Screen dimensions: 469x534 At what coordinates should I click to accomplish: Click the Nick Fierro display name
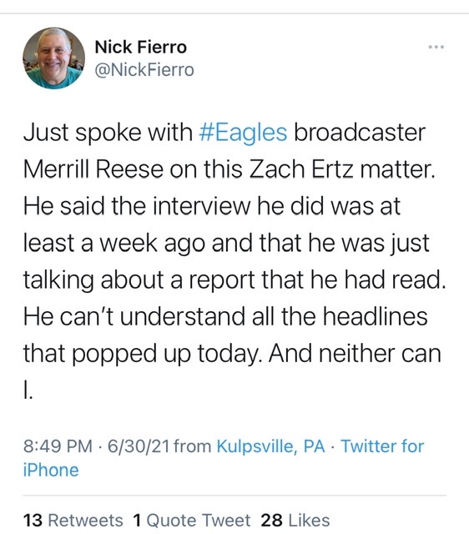(141, 47)
